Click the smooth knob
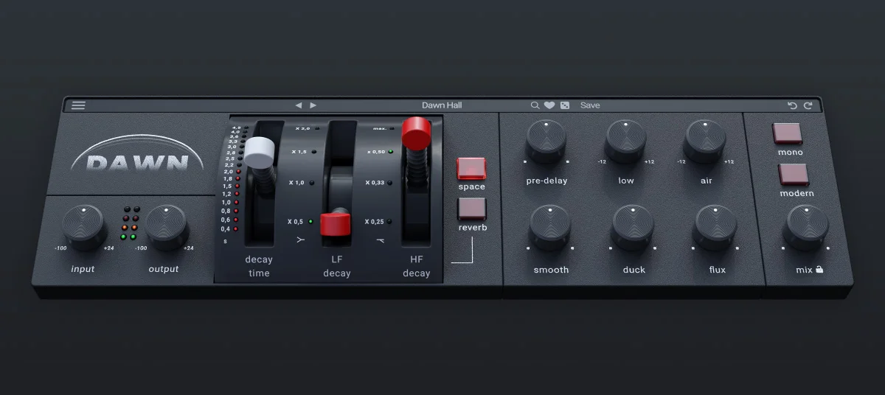This screenshot has width=885, height=395. coord(550,228)
